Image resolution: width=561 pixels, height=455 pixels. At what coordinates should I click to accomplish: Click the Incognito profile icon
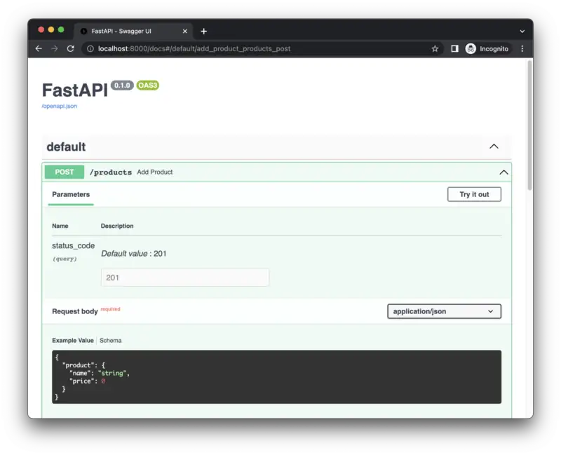[471, 48]
